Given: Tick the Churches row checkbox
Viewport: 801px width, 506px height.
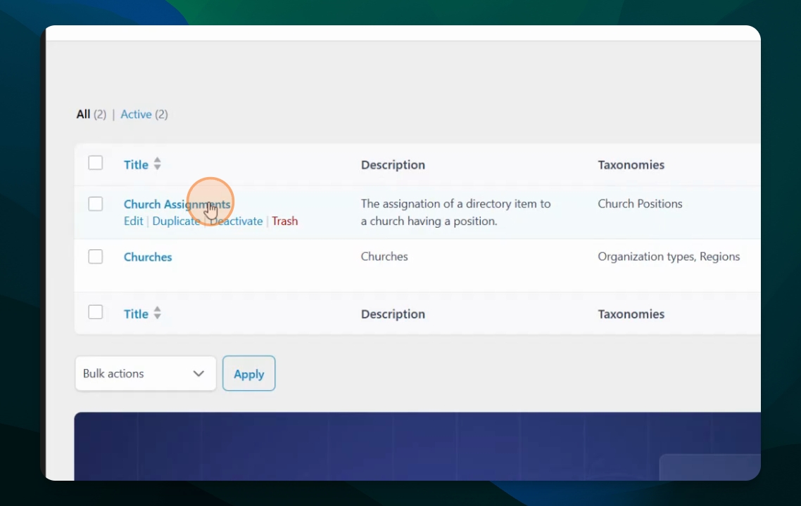Looking at the screenshot, I should [x=96, y=256].
